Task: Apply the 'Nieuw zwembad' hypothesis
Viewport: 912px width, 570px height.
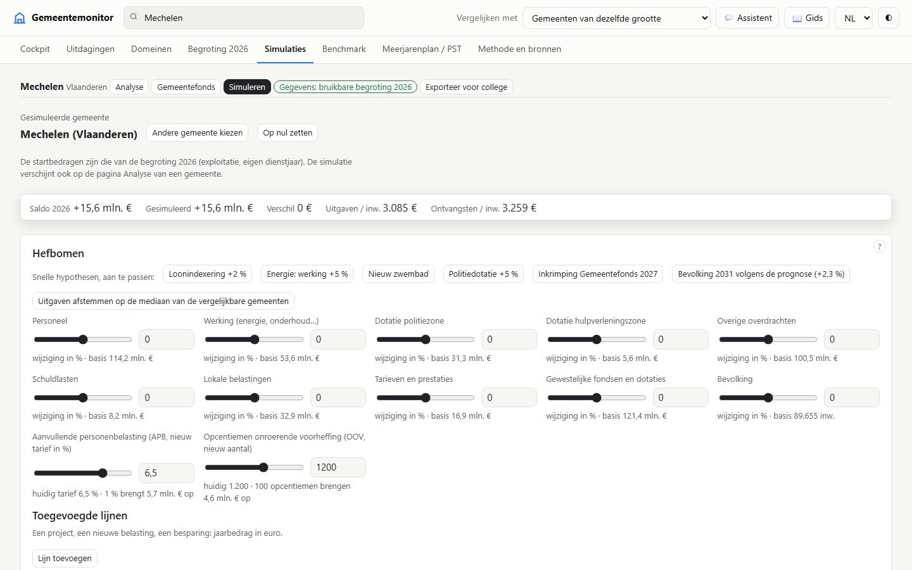Action: [x=398, y=274]
